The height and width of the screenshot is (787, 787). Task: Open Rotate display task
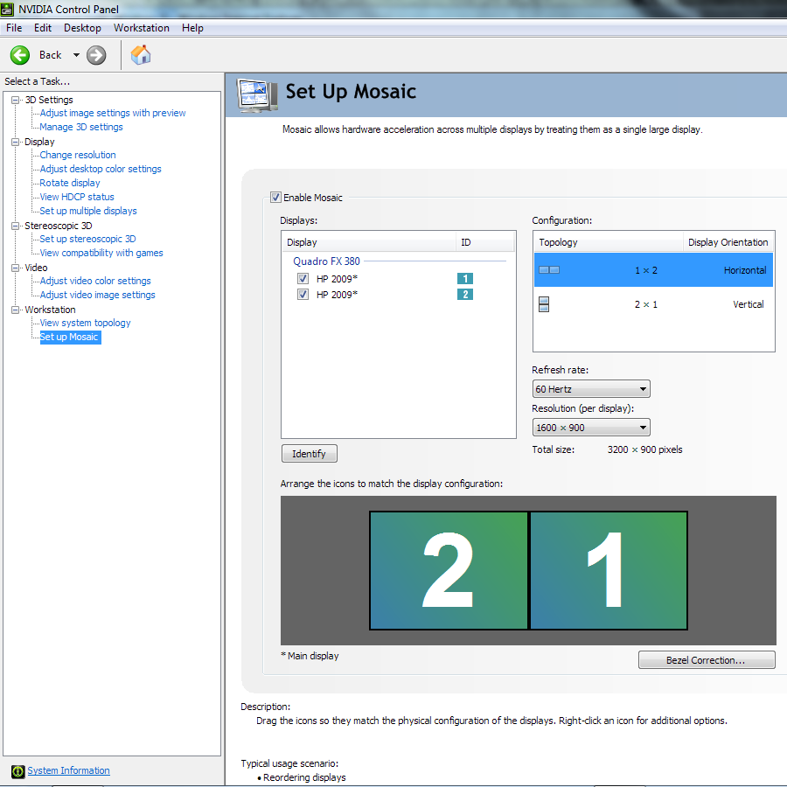click(70, 184)
